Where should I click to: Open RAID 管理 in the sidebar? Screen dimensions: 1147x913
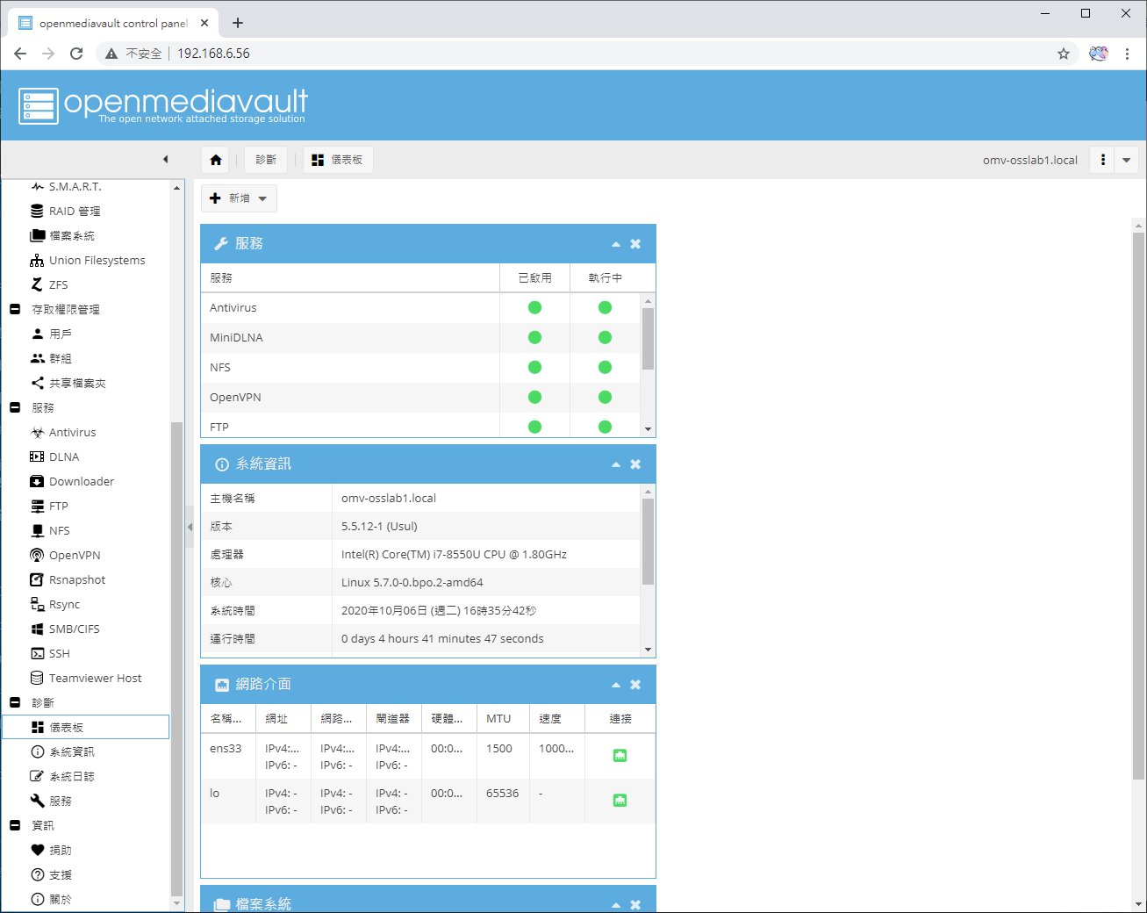tap(74, 212)
